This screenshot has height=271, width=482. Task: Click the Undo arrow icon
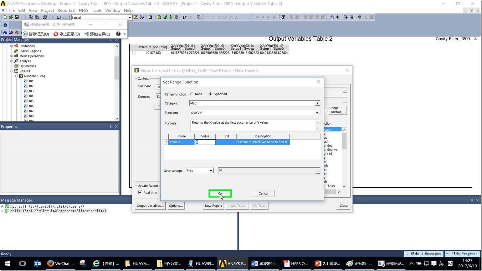[59, 17]
